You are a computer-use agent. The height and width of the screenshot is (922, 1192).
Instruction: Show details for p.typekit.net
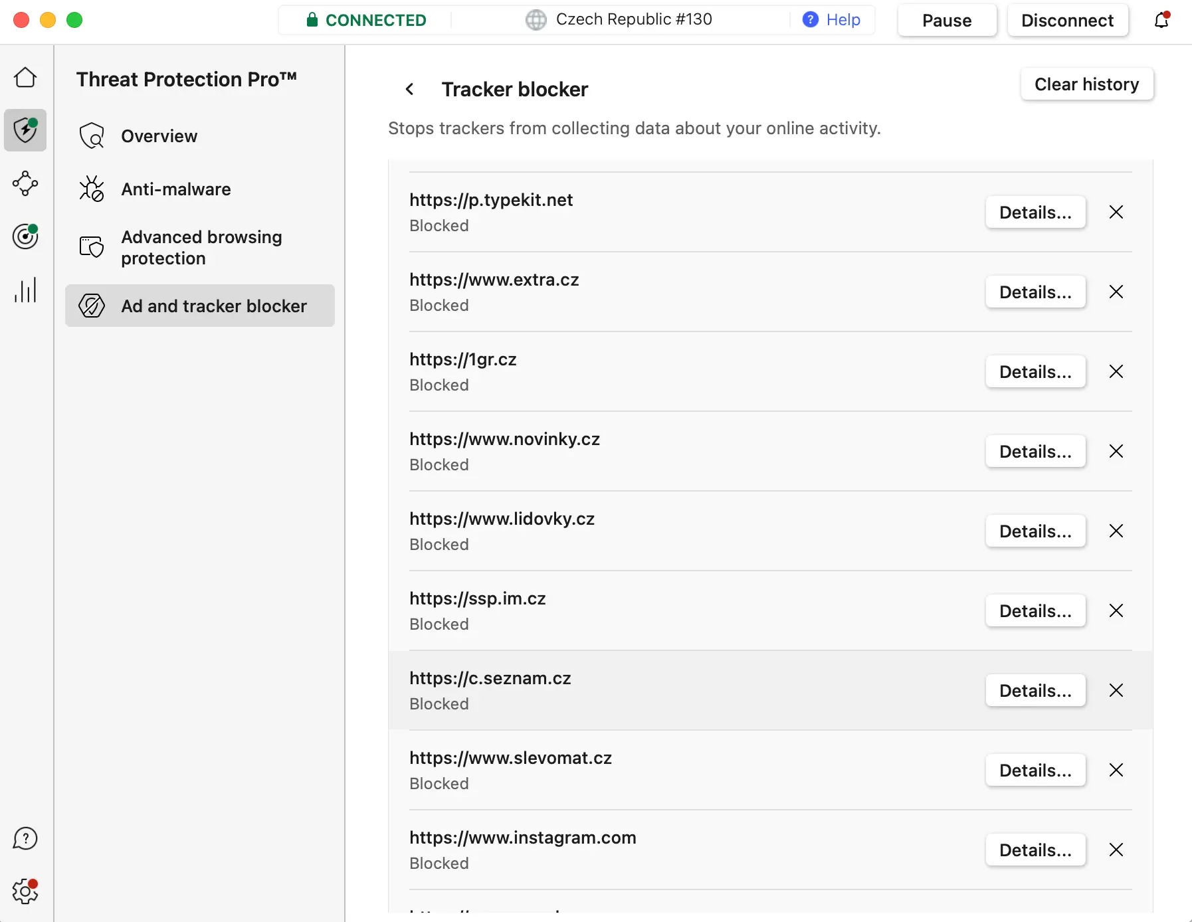pos(1035,213)
